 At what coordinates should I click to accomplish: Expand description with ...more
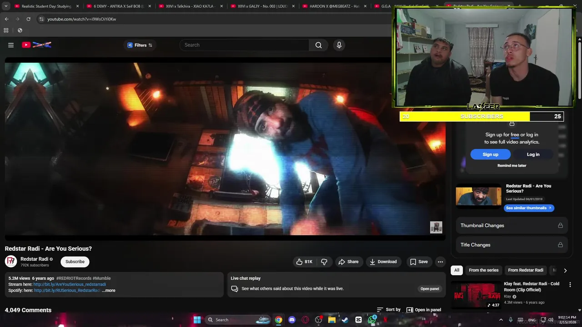point(109,290)
